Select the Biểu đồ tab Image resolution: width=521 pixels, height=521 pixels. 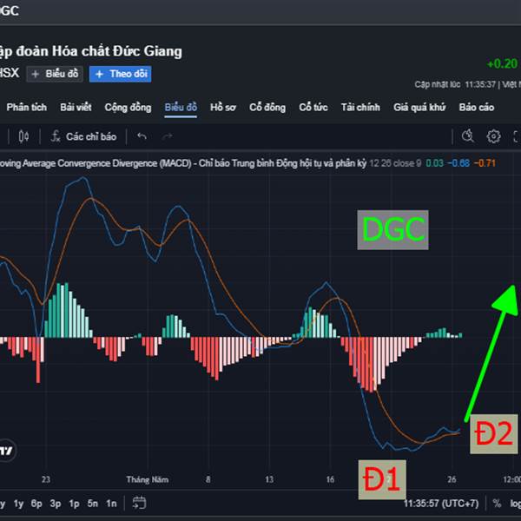pos(181,108)
